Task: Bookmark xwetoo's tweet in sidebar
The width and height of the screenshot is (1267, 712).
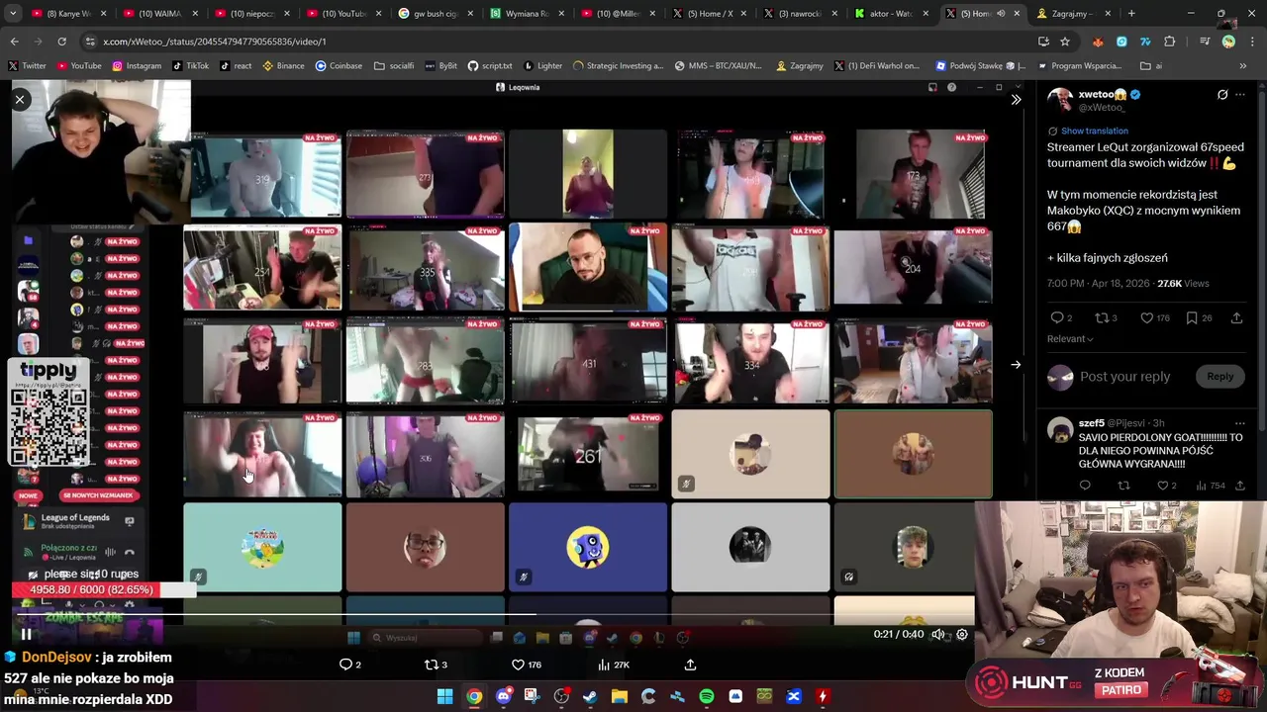Action: (1192, 318)
